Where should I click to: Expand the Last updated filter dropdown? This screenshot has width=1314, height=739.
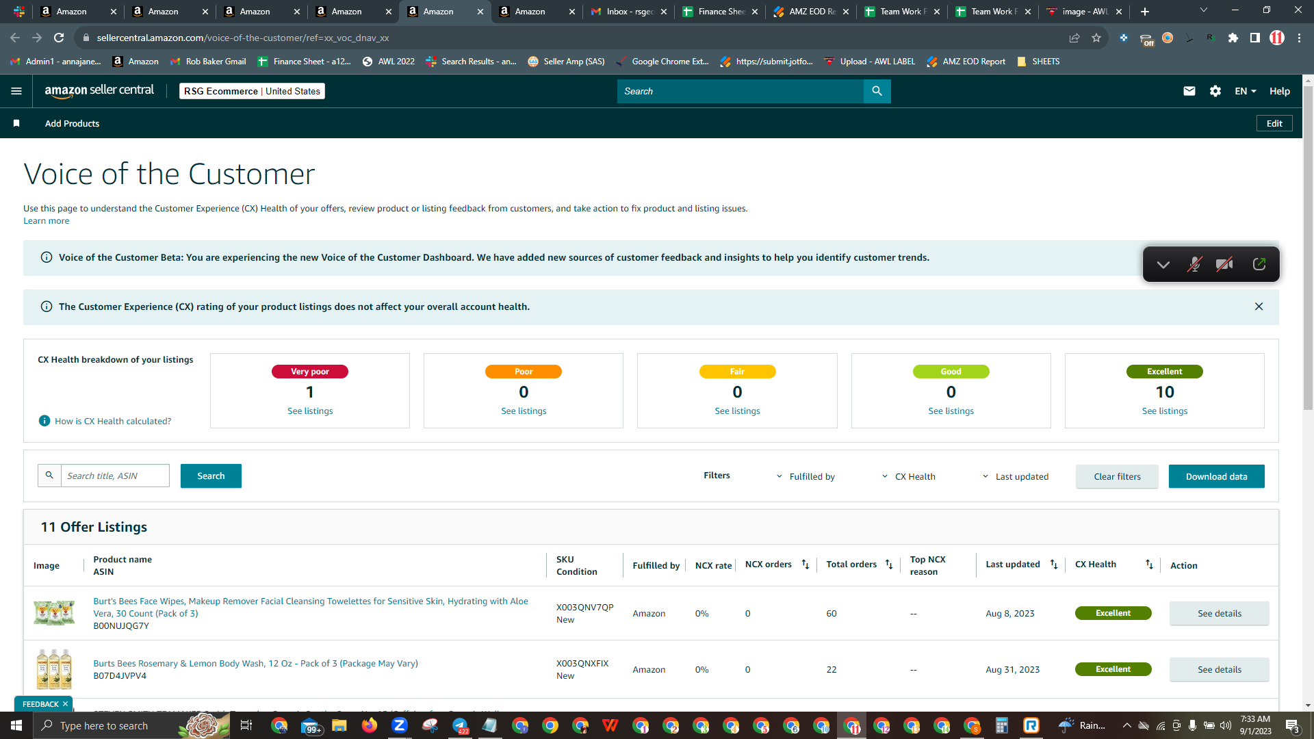(x=1015, y=476)
